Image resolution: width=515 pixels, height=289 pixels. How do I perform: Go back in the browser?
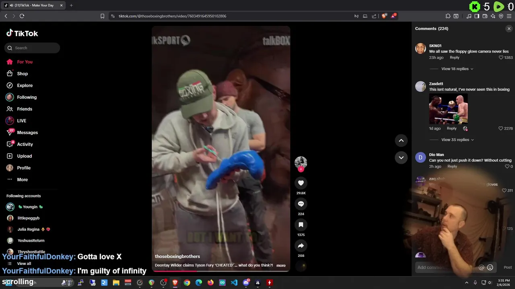click(6, 16)
